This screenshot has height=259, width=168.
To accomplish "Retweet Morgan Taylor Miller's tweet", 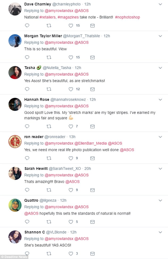I will coord(49,57).
